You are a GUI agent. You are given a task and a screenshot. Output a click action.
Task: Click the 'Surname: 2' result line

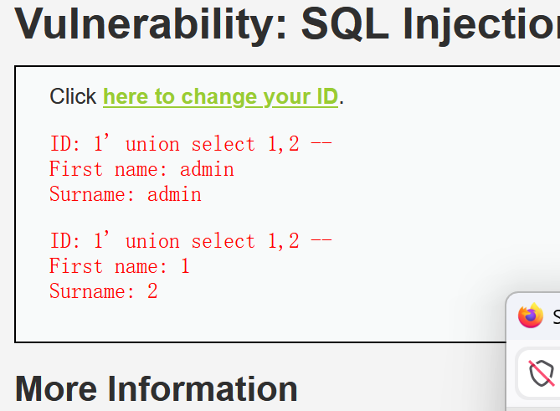click(x=104, y=291)
